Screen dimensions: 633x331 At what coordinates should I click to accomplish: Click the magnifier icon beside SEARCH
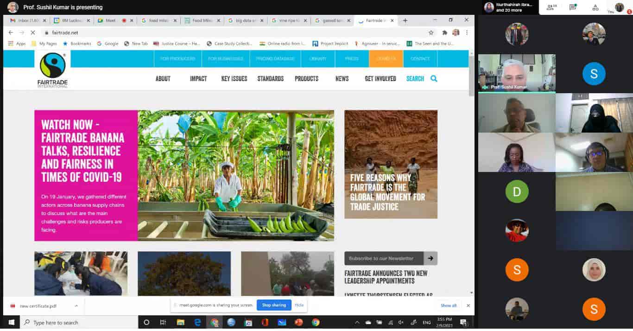coord(434,79)
